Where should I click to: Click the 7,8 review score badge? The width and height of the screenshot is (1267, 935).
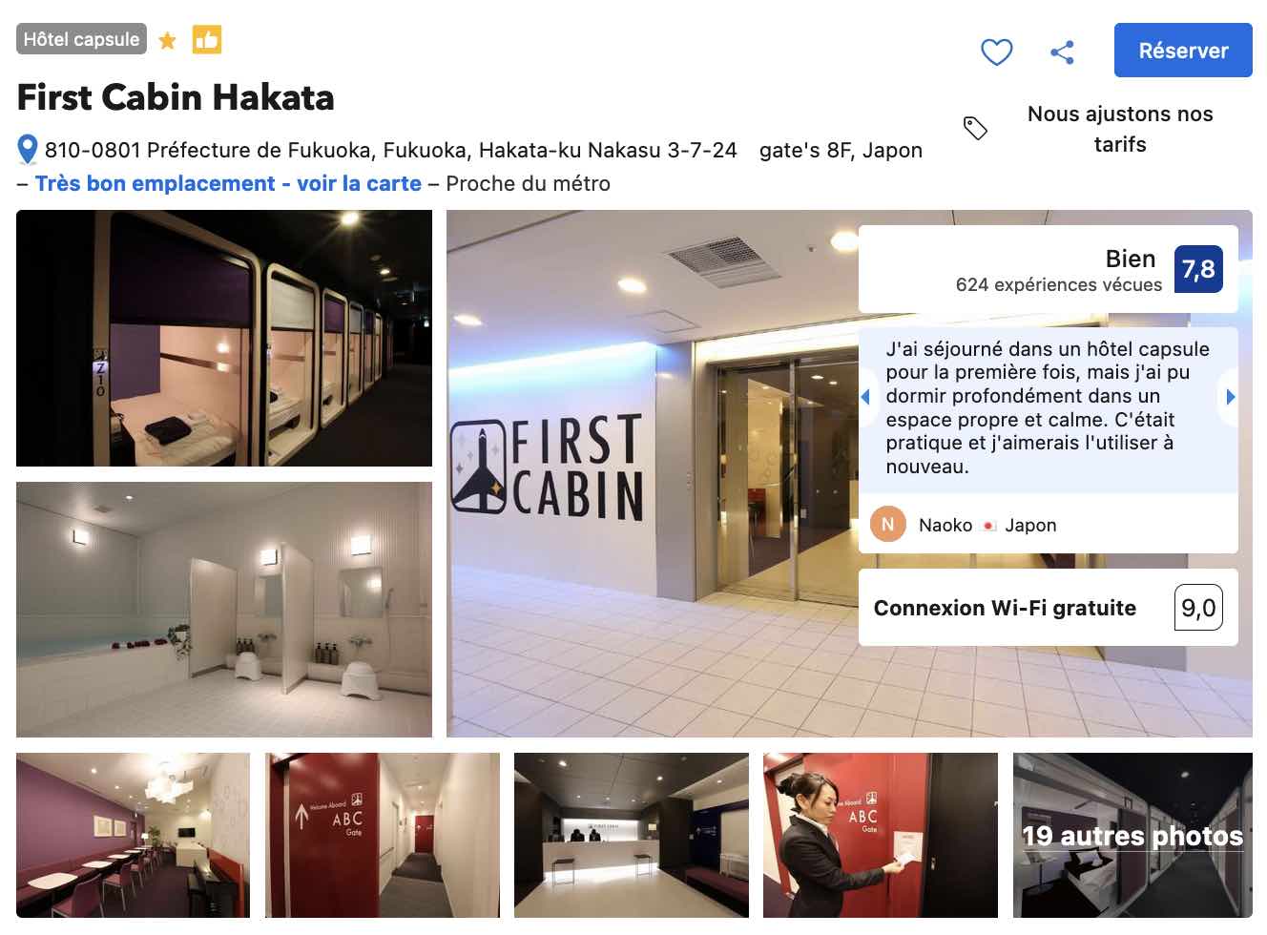point(1198,269)
